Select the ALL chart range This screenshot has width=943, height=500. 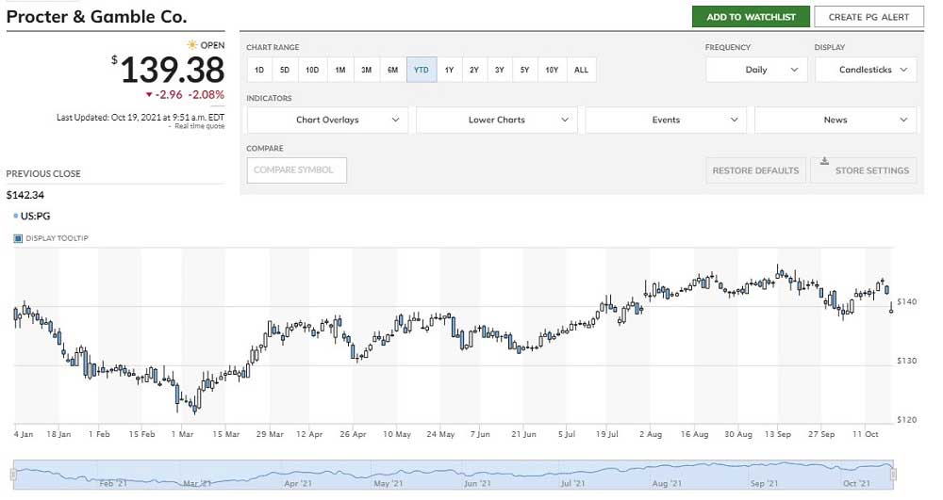[581, 70]
